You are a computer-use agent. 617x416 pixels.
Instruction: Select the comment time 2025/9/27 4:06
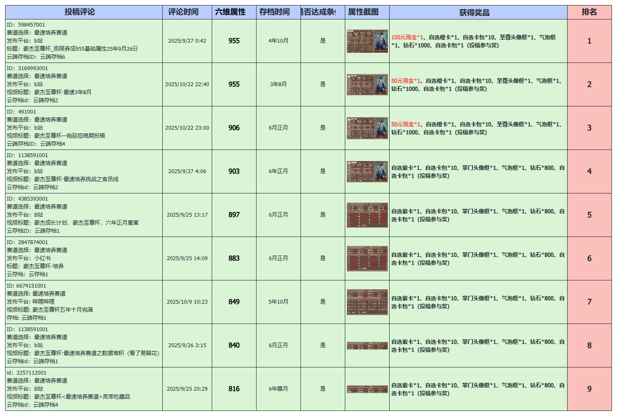tap(187, 171)
